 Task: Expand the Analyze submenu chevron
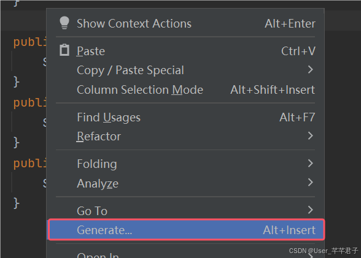click(x=311, y=183)
